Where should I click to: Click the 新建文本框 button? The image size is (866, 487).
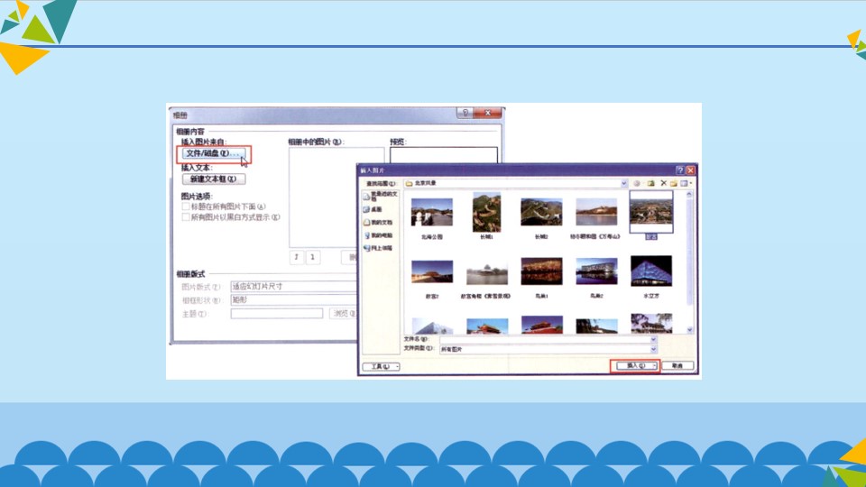tap(214, 179)
